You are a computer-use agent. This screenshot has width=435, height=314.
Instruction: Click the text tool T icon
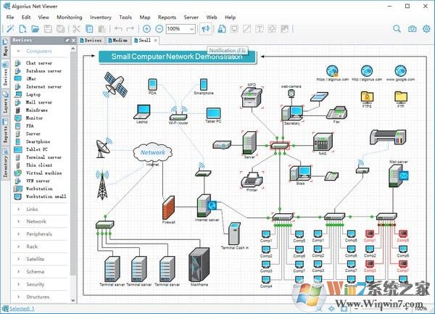coord(260,29)
